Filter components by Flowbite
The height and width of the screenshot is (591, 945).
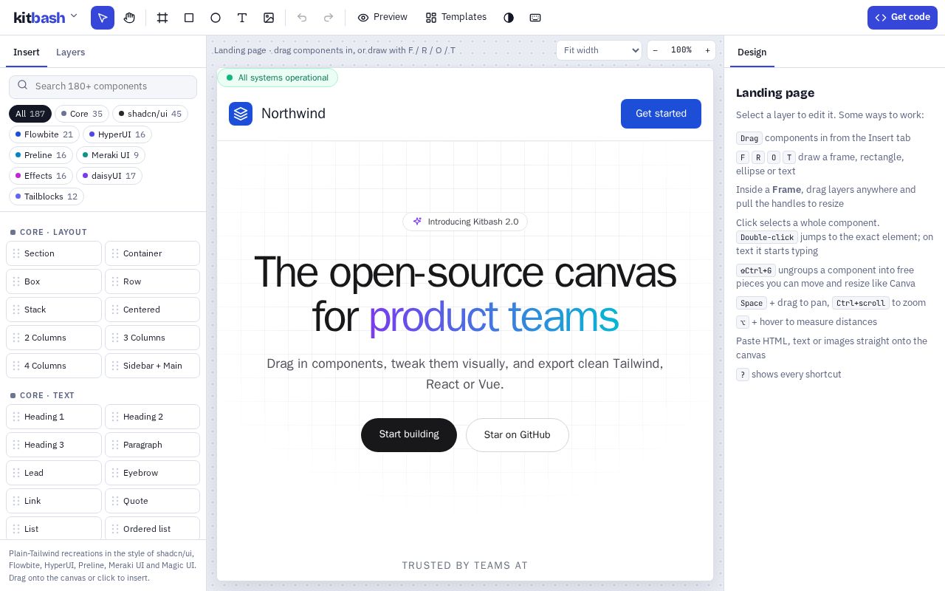[44, 134]
